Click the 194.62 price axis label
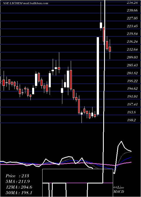This screenshot has width=141, height=197. pyautogui.click(x=132, y=89)
